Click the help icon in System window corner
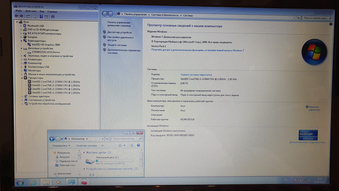 (331, 24)
